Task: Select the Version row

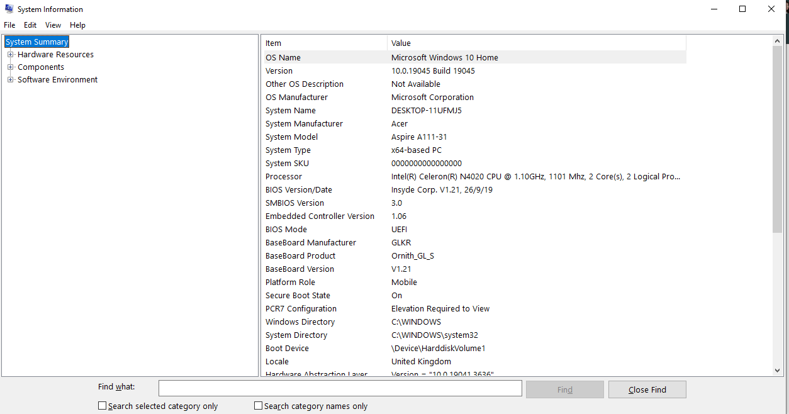Action: [474, 70]
